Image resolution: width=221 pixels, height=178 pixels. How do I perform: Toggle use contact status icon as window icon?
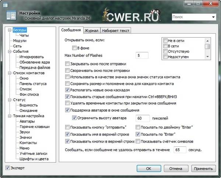pos(67,77)
